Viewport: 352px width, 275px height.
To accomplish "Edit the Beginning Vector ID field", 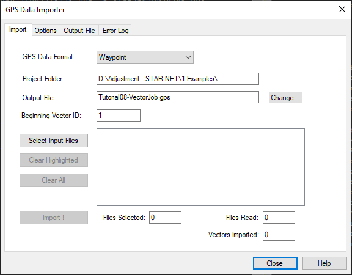I will click(119, 116).
